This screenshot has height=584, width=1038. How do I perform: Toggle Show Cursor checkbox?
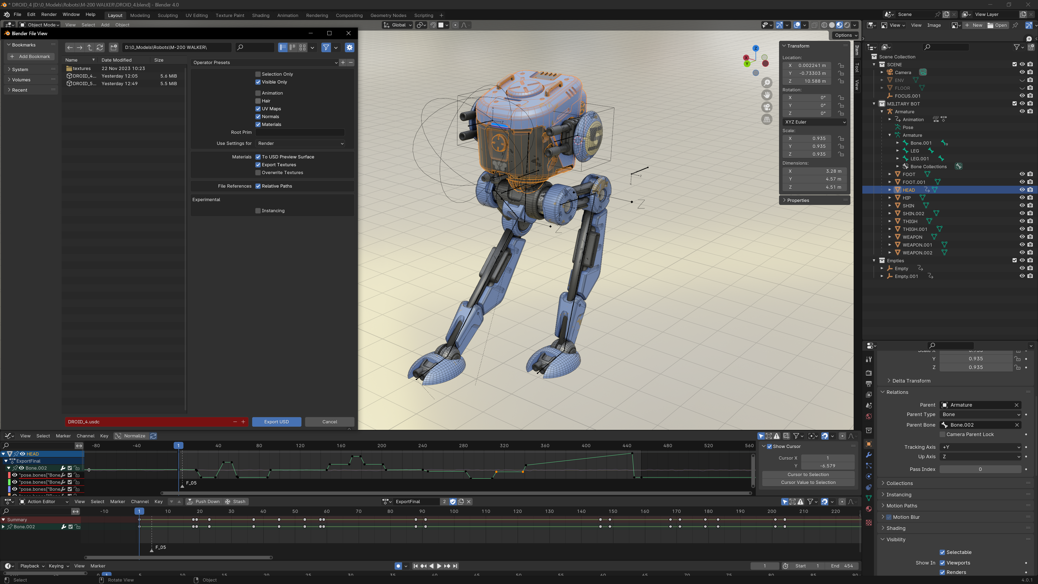click(769, 447)
